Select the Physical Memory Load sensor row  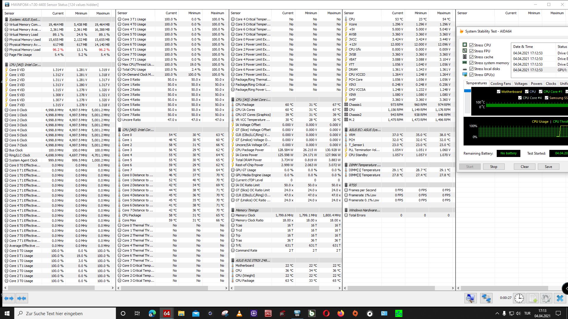[x=59, y=50]
